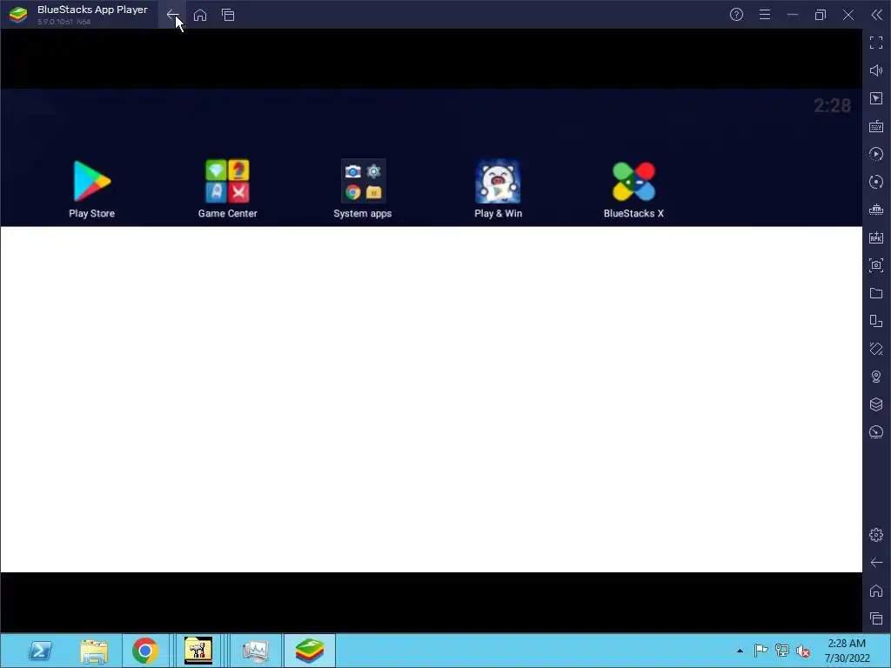Click the BlueStacks taskbar button

[x=310, y=651]
